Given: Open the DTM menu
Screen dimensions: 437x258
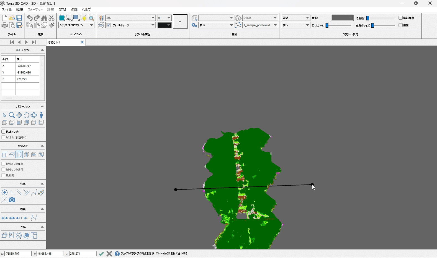Looking at the screenshot, I should [x=62, y=10].
